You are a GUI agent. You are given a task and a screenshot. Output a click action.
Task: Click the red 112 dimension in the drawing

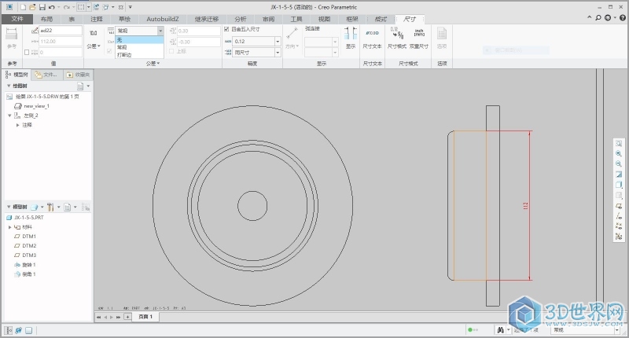point(526,206)
